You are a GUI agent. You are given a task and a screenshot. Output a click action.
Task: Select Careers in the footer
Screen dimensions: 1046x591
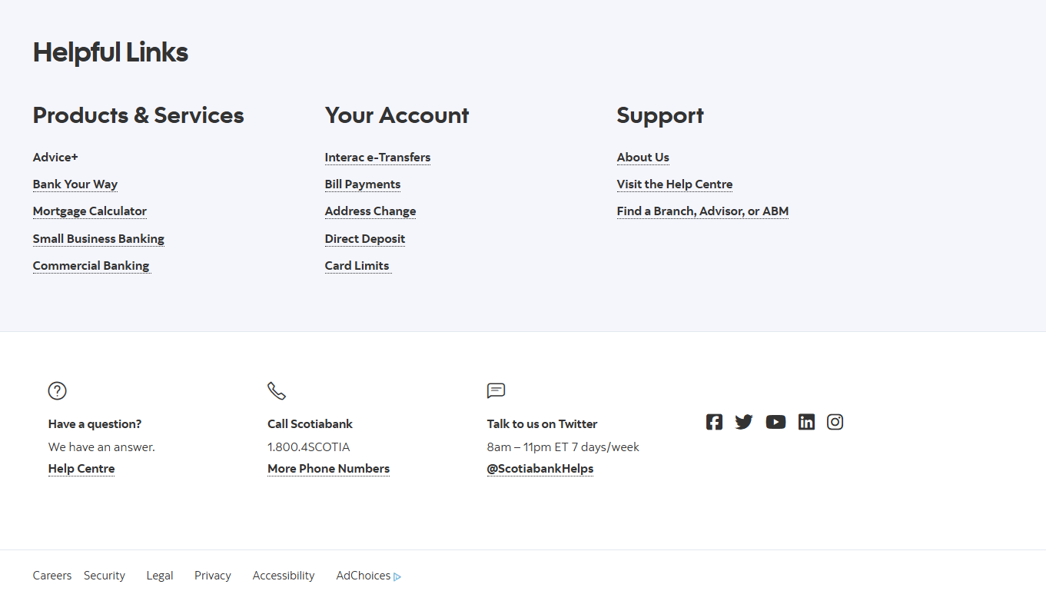coord(52,576)
